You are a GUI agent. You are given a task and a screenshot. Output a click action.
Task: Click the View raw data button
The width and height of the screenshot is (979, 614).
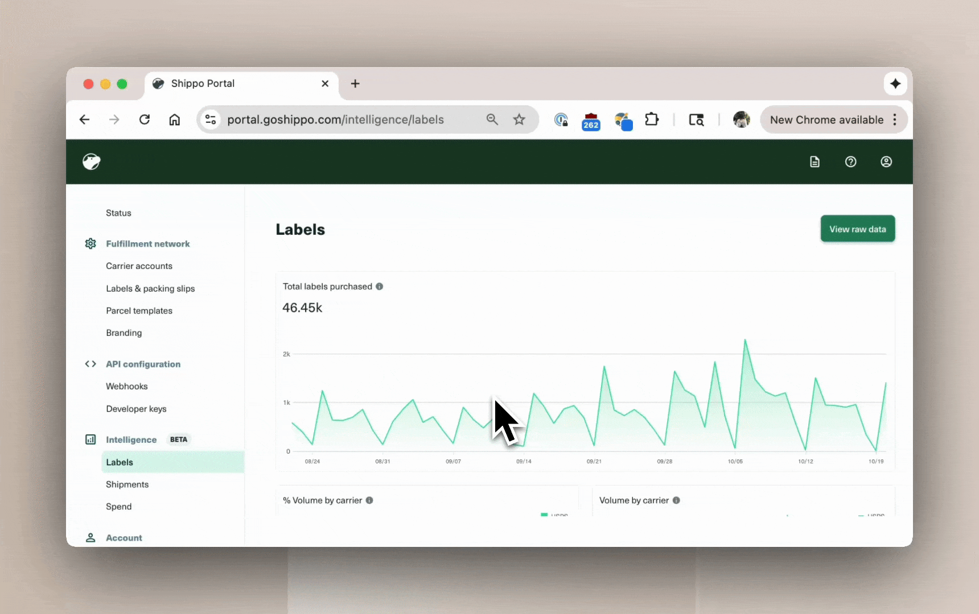[x=858, y=229]
